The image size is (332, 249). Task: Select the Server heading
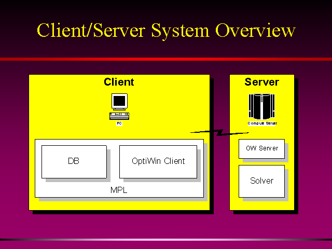261,82
